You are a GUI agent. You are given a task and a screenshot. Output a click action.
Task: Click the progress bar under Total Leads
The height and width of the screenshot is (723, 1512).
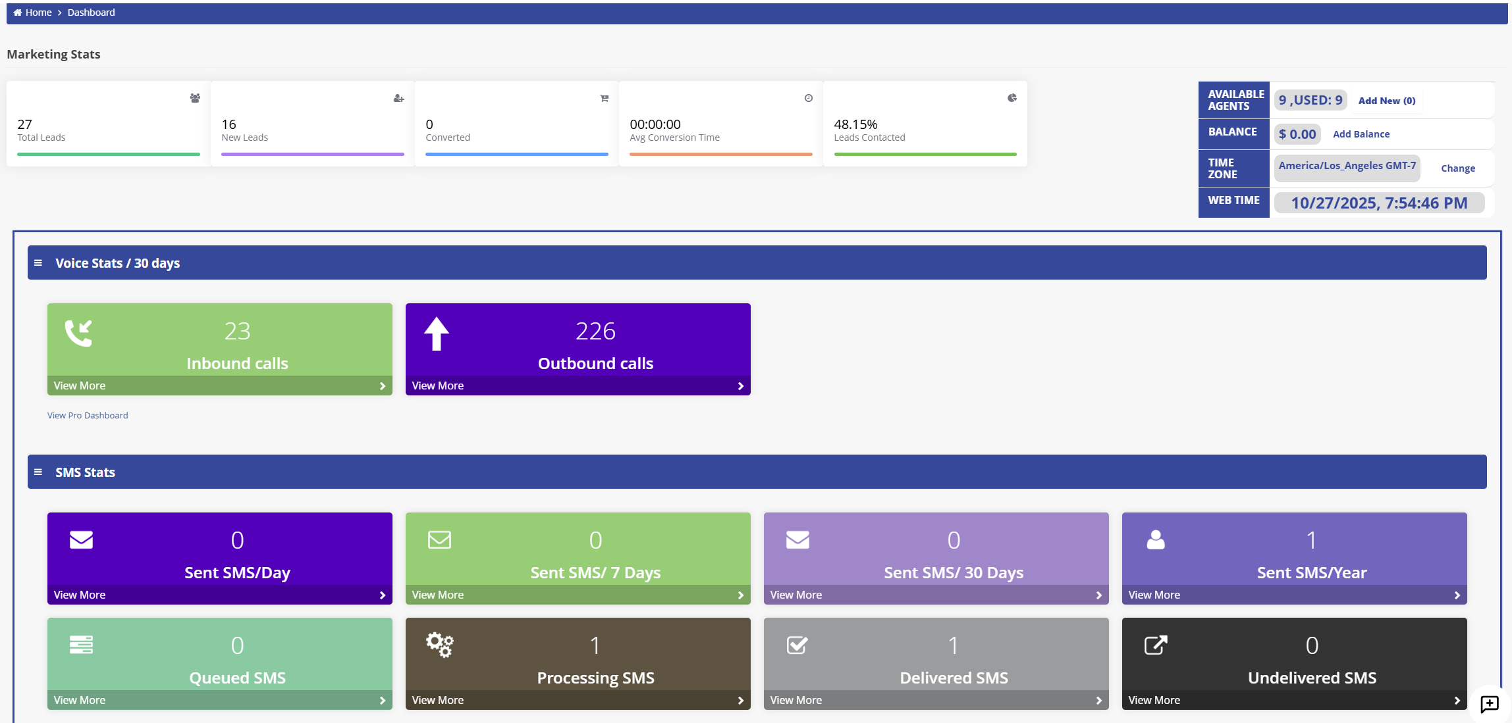coord(107,154)
